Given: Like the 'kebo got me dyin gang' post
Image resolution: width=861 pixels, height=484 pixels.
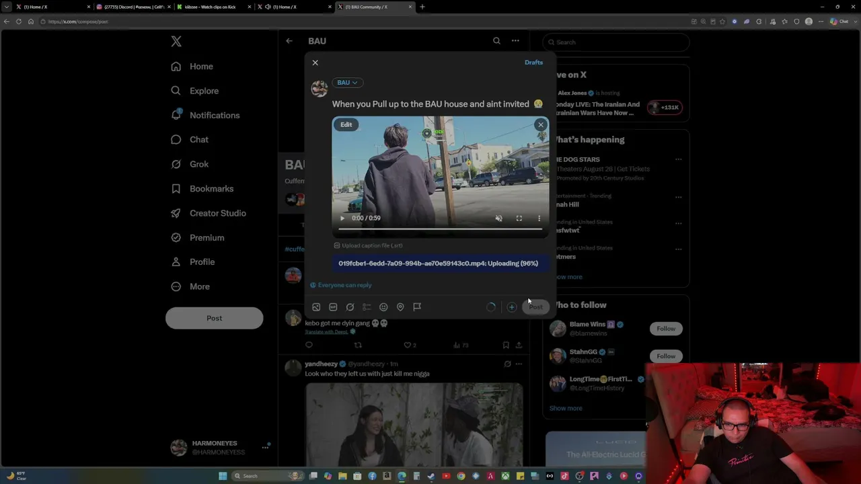Looking at the screenshot, I should (408, 345).
